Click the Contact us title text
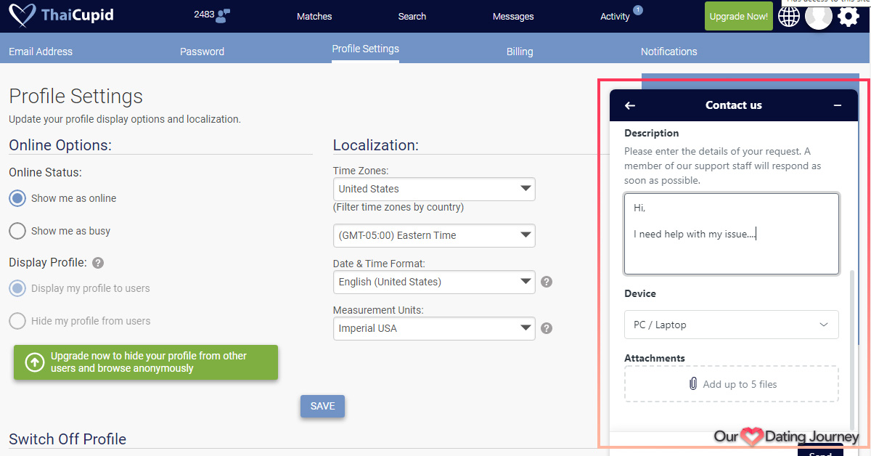 click(734, 105)
